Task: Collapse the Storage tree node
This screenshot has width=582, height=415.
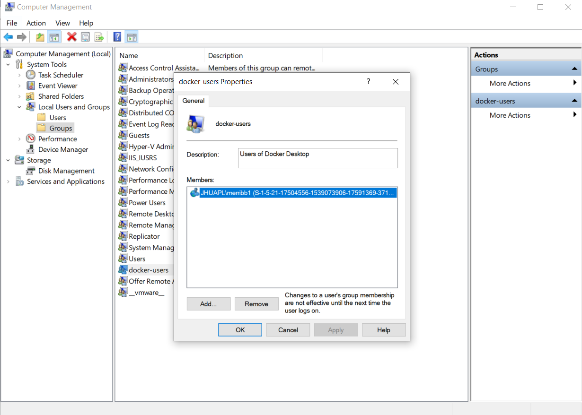Action: pyautogui.click(x=8, y=160)
